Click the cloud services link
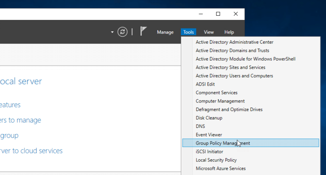The image size is (326, 175). pos(31,150)
